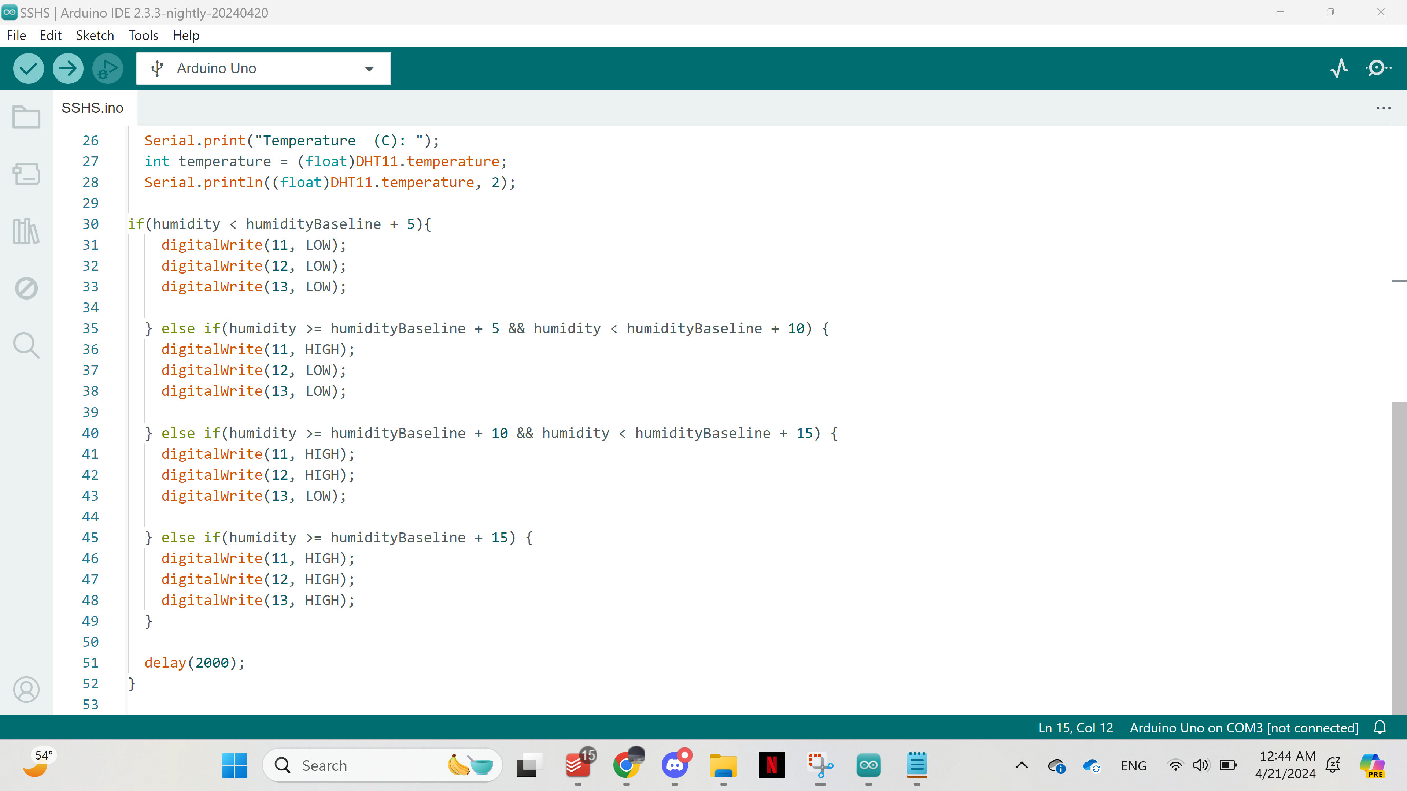Image resolution: width=1407 pixels, height=791 pixels.
Task: Select the SSHS.ino tab
Action: point(92,108)
